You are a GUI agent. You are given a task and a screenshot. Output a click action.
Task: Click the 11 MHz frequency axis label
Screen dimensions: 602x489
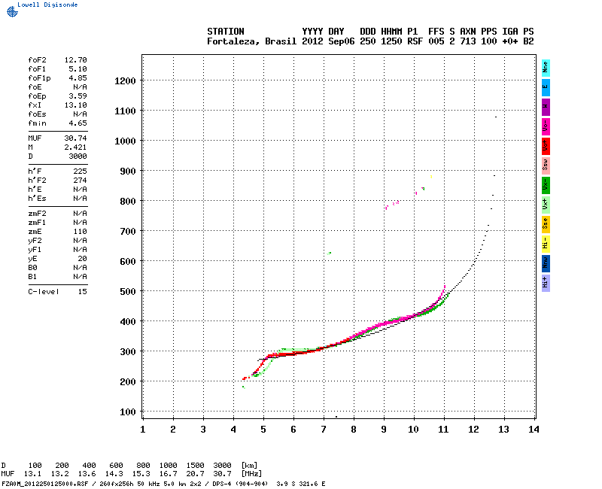pyautogui.click(x=443, y=430)
